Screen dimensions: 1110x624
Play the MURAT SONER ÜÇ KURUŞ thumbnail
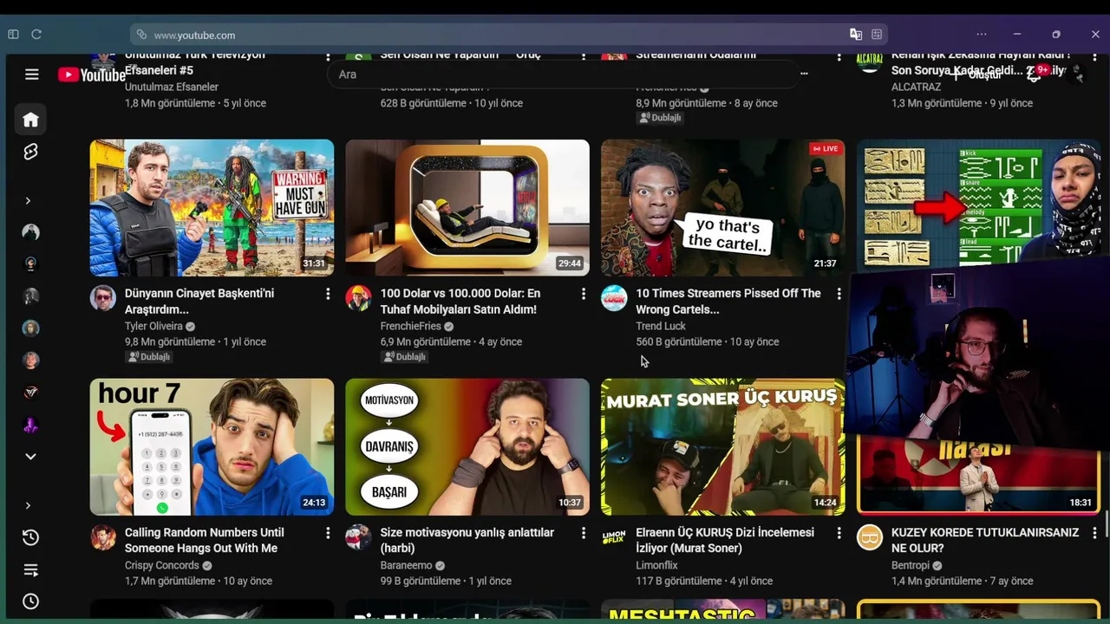point(723,447)
